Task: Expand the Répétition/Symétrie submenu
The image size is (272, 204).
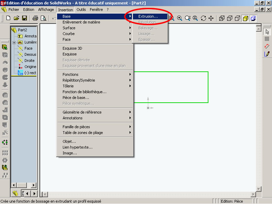Action: point(95,80)
